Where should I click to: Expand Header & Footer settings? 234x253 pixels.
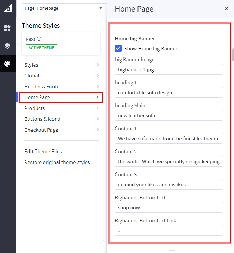coord(61,87)
